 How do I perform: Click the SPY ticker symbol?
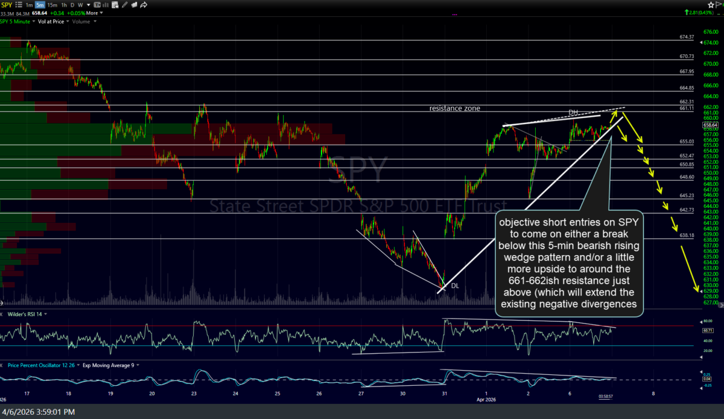(7, 5)
